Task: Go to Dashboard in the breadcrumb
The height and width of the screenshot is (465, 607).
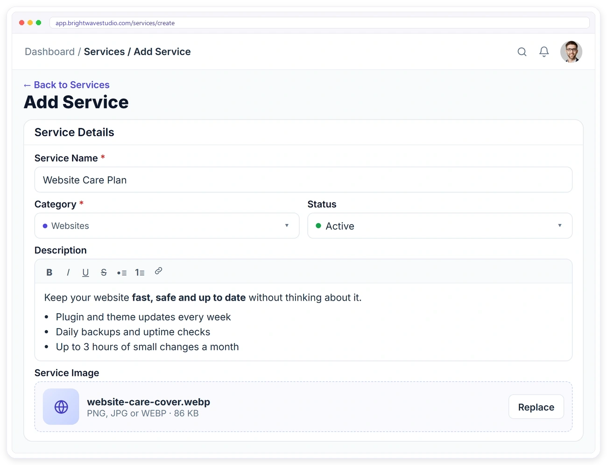Action: coord(49,52)
